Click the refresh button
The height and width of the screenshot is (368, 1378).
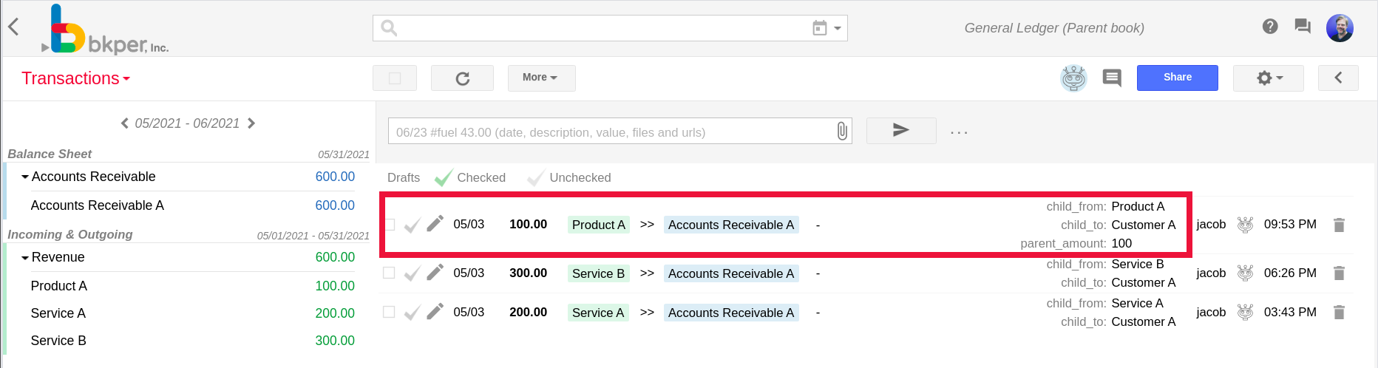coord(462,78)
